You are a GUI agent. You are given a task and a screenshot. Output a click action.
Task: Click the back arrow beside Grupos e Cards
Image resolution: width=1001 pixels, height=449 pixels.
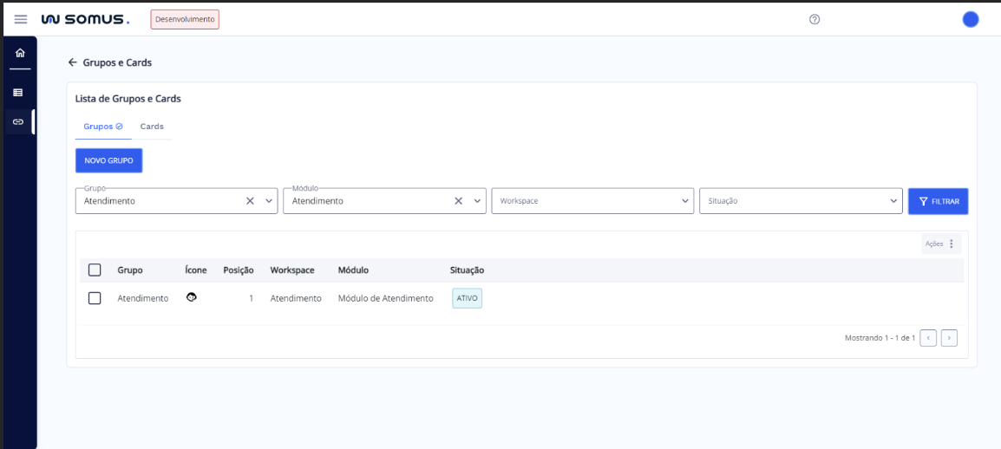[73, 62]
